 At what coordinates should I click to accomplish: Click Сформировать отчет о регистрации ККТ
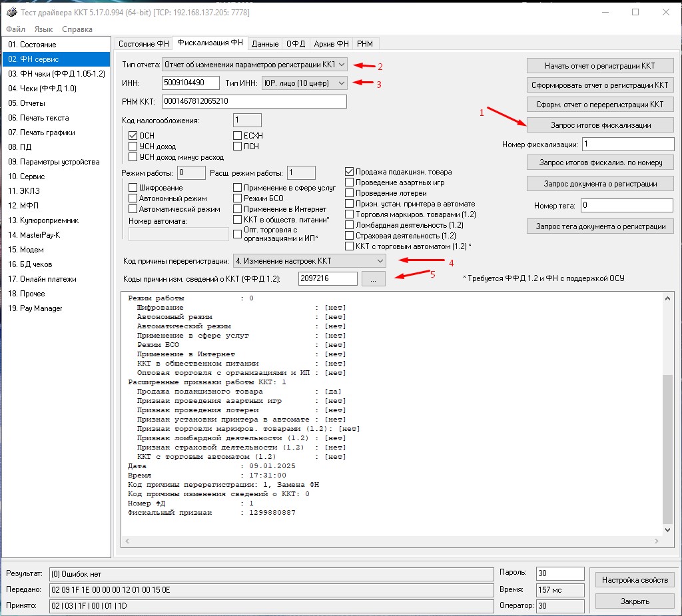coord(600,85)
